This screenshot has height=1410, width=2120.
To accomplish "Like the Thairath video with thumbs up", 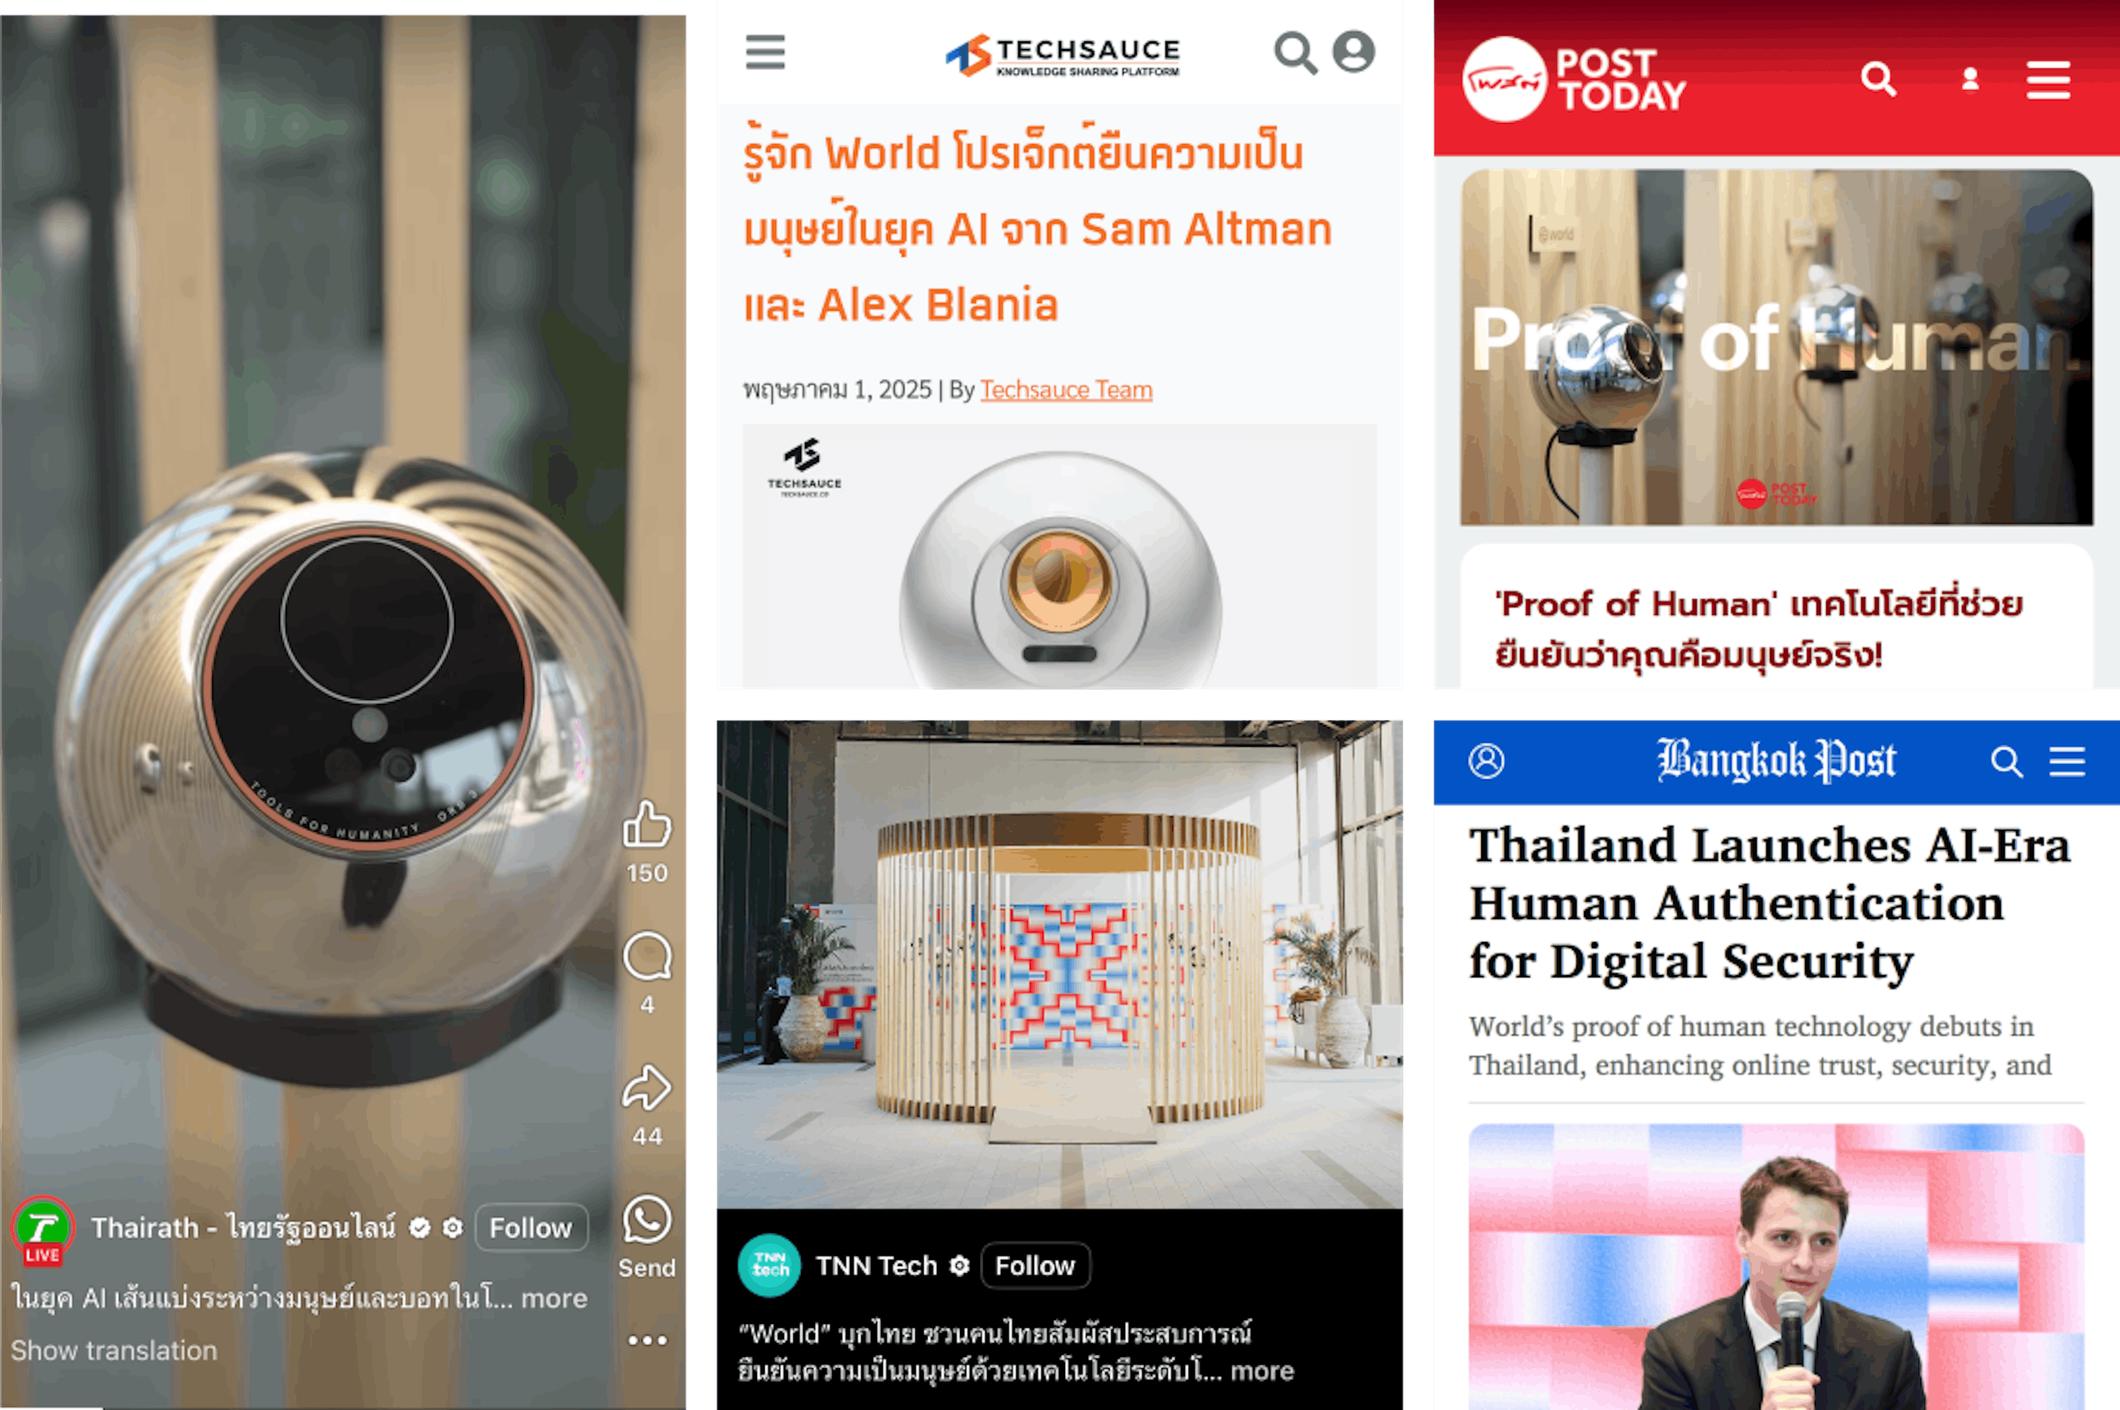I will coord(646,824).
